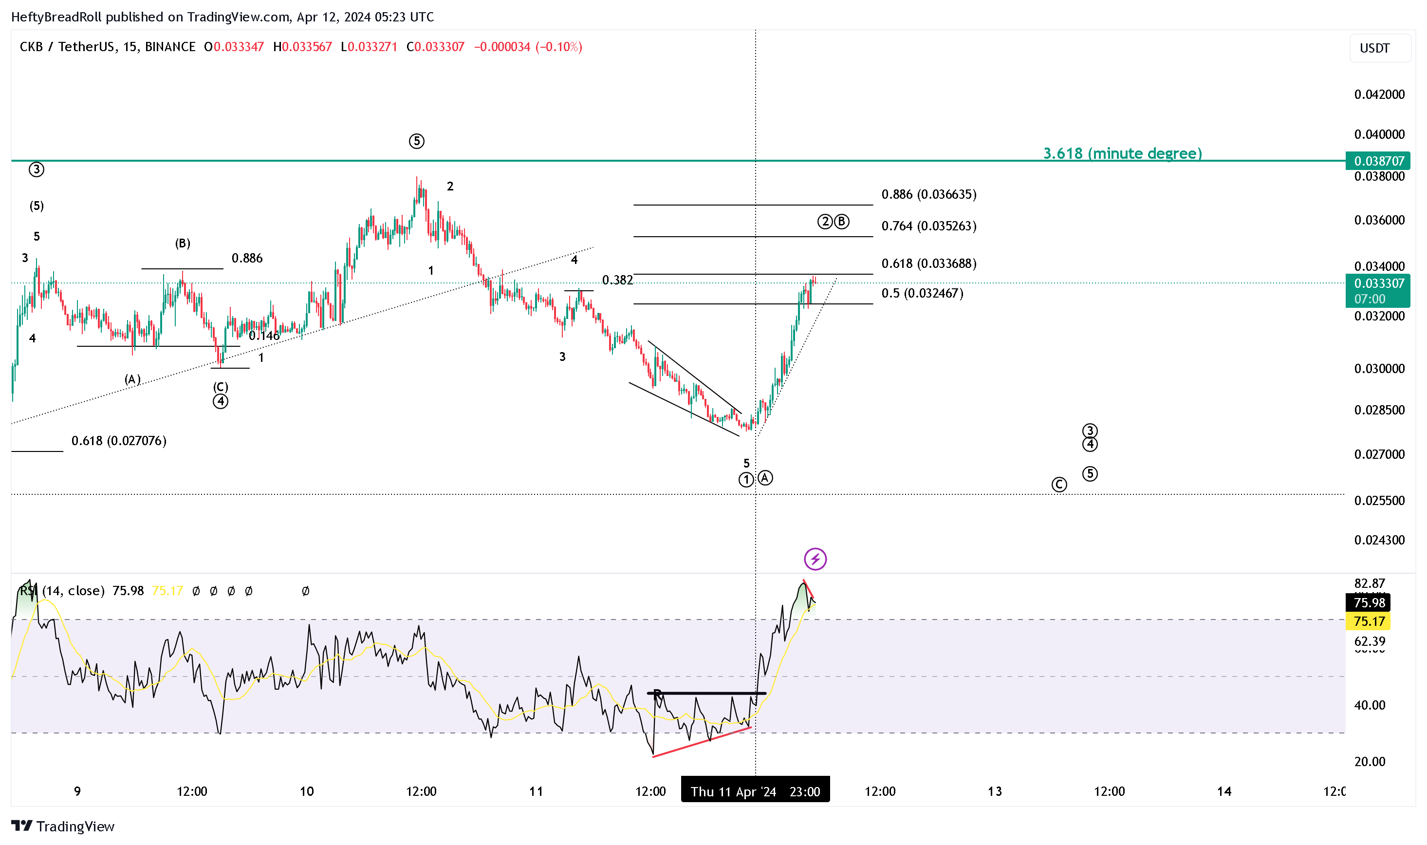Click the RSI (14, close) indicator legend
This screenshot has width=1427, height=845.
pyautogui.click(x=62, y=591)
